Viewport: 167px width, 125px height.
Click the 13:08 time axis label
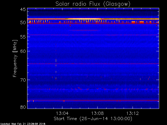coord(97,113)
